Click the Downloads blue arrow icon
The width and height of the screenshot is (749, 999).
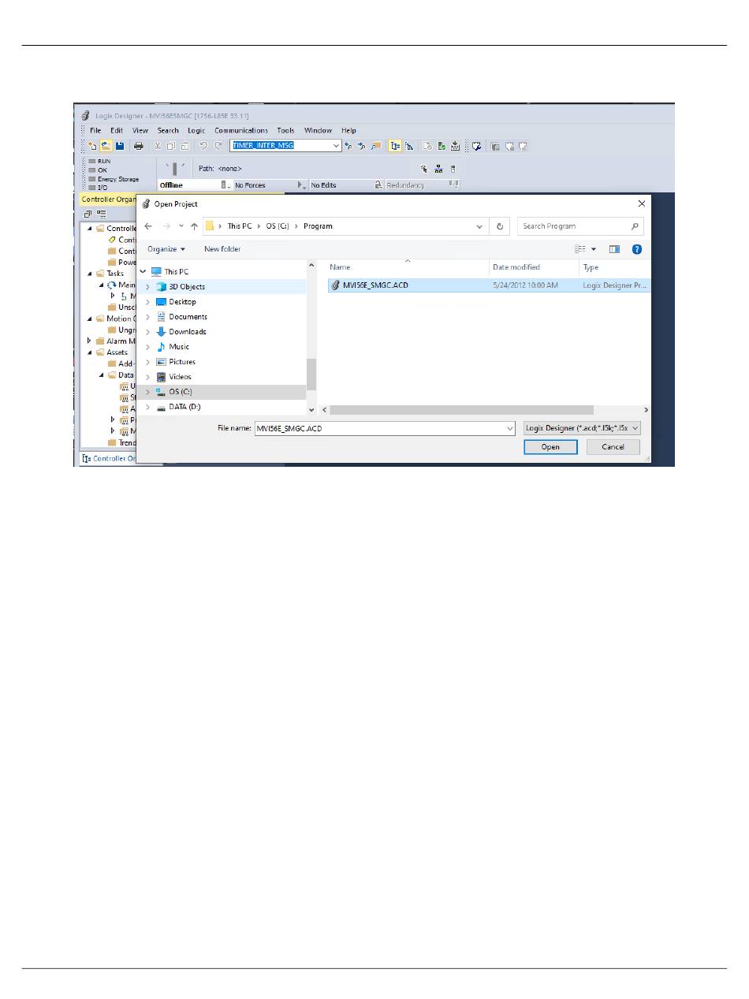(162, 332)
